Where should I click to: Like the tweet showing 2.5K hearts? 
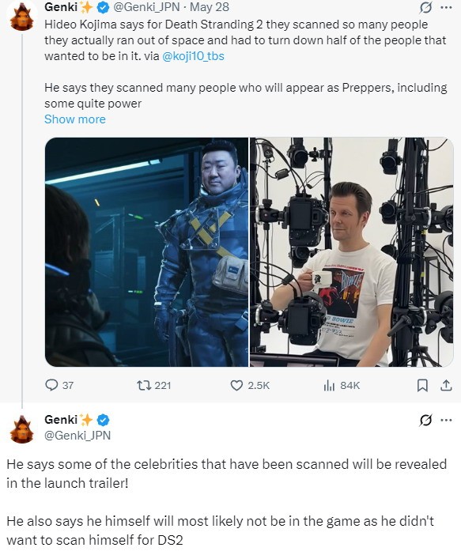click(x=236, y=385)
